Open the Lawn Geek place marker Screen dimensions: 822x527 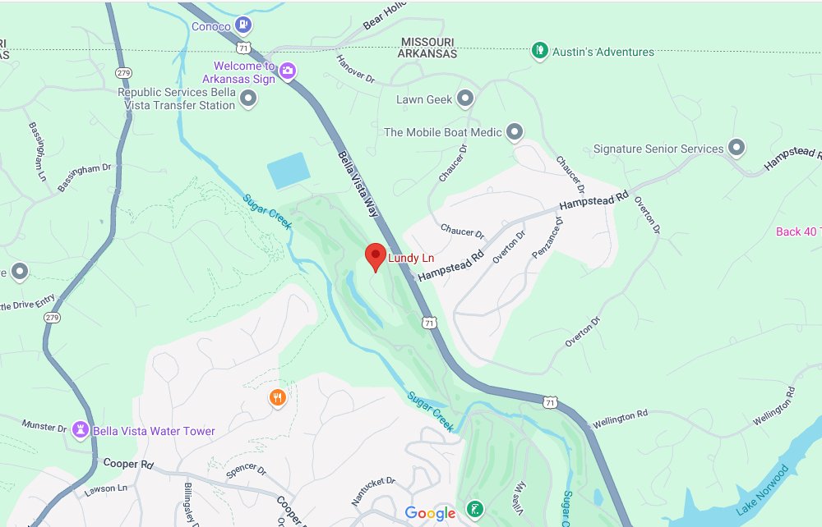pyautogui.click(x=465, y=99)
